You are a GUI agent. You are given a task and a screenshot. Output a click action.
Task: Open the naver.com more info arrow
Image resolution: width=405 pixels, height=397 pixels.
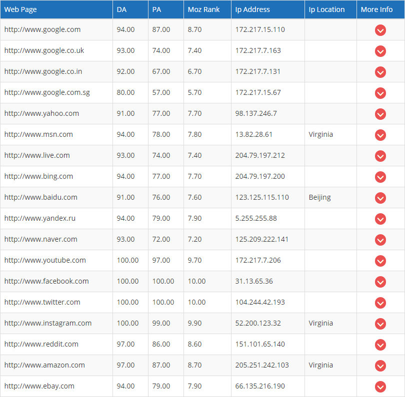point(380,240)
